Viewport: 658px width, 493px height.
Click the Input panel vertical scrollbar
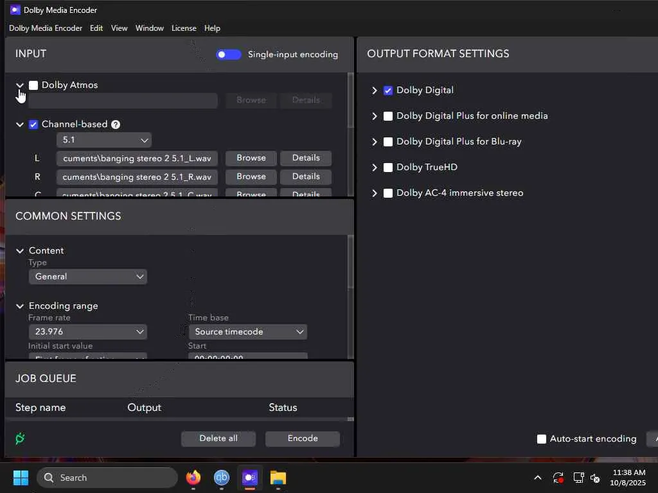pos(351,101)
